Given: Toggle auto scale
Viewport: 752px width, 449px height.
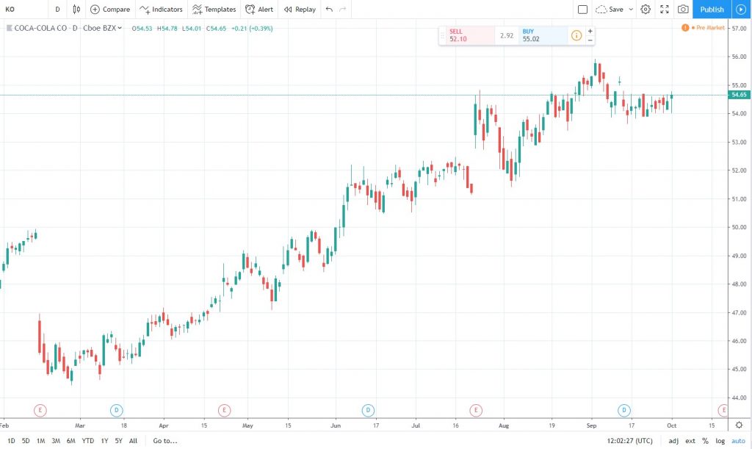Looking at the screenshot, I should pos(737,441).
